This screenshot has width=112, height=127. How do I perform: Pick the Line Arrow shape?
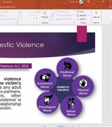pyautogui.click(x=27, y=12)
